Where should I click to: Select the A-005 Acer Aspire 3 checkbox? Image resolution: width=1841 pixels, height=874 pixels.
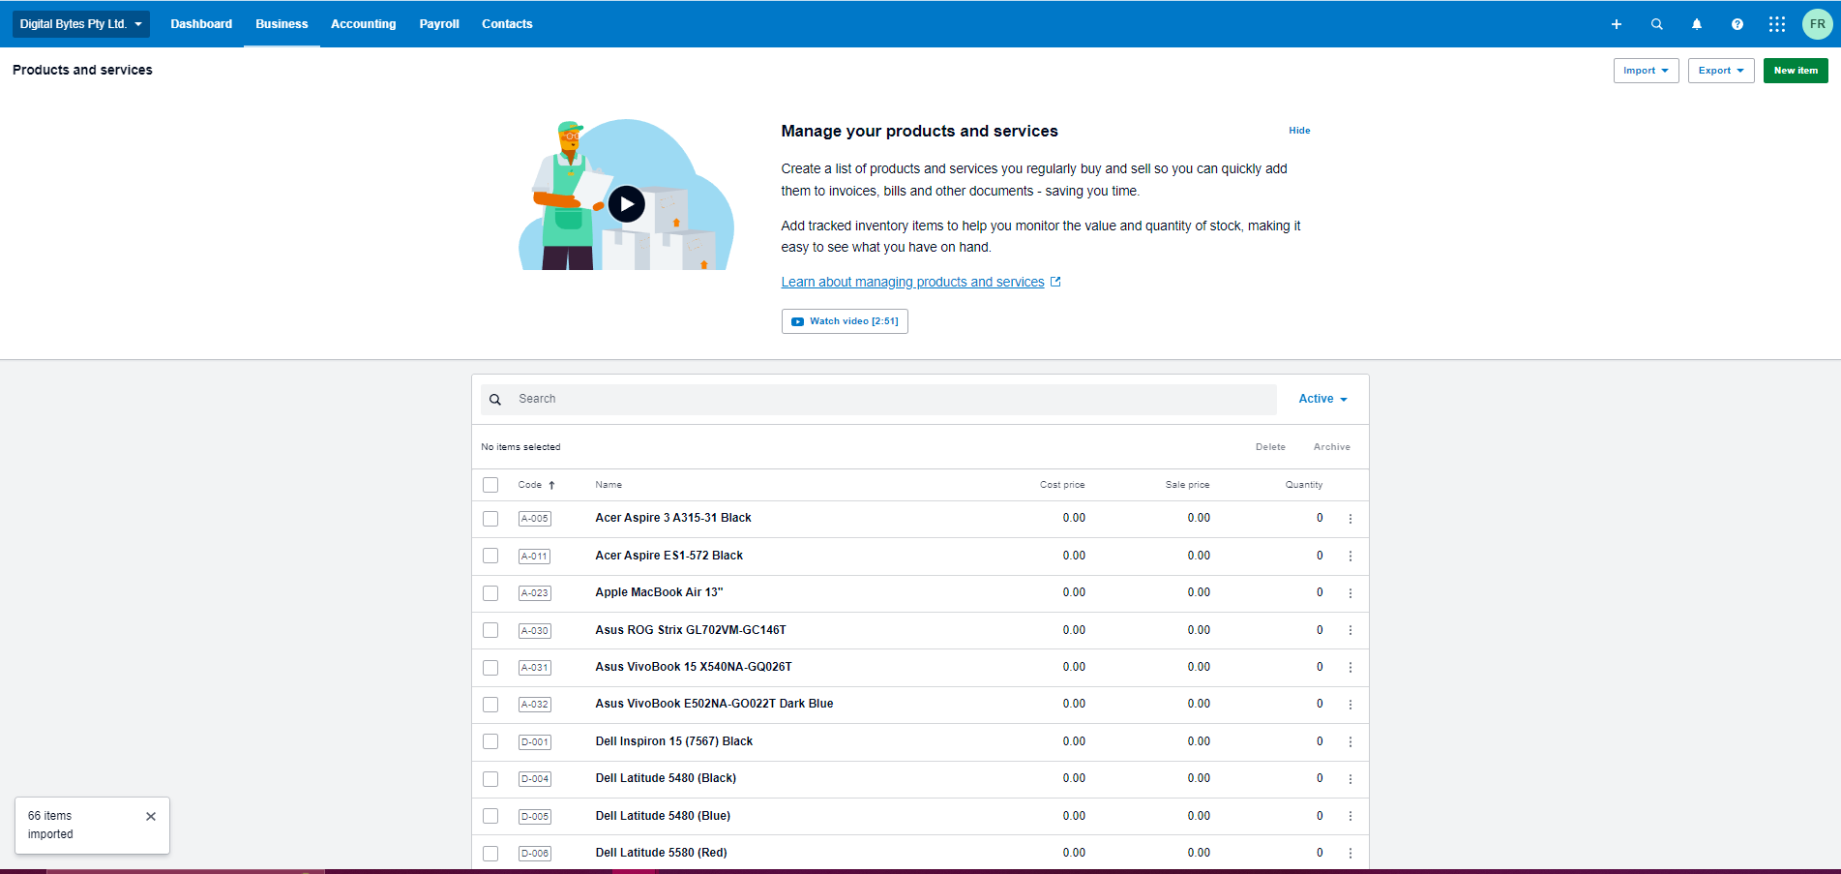490,519
